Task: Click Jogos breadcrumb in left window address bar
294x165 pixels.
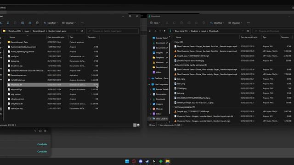Action: coord(27,31)
